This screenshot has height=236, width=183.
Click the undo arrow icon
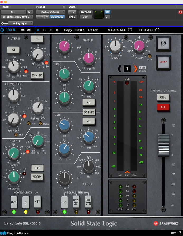click(23, 30)
